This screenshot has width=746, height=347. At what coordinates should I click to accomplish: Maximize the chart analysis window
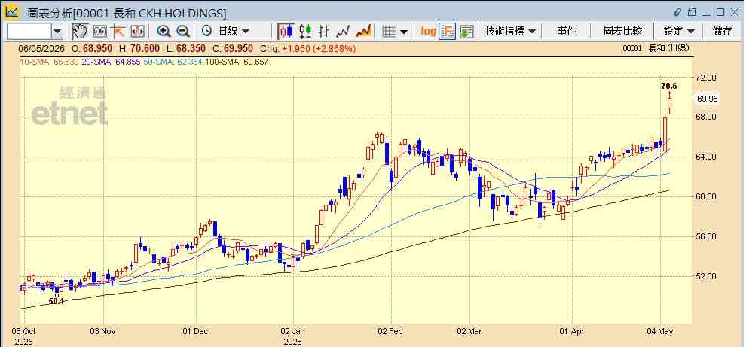tap(721, 12)
